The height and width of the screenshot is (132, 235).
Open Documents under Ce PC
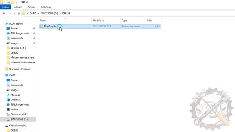(x=17, y=85)
